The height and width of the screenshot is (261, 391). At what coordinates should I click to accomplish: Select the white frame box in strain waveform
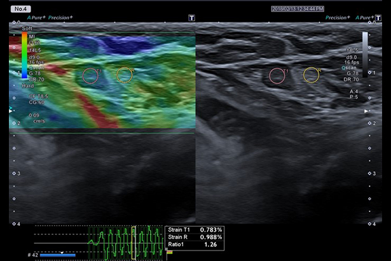pyautogui.click(x=134, y=242)
